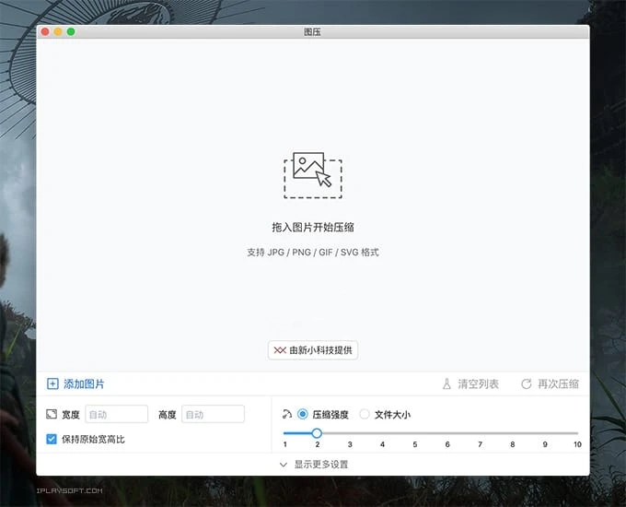
Task: Click the 图压 window title
Action: point(312,31)
